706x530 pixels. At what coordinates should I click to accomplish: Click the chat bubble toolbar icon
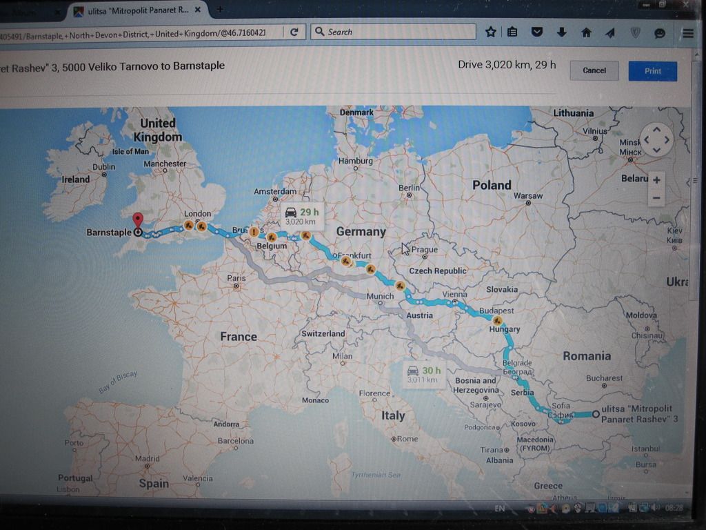click(660, 32)
